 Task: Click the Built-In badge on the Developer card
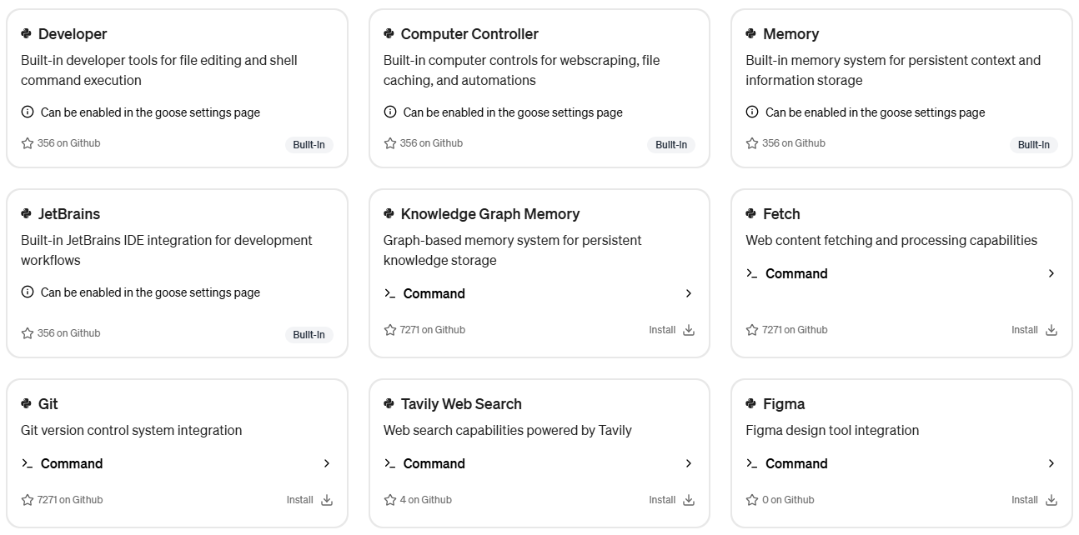point(309,145)
